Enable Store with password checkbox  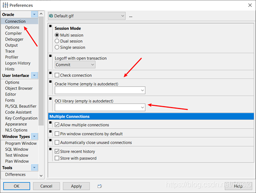[57, 158]
